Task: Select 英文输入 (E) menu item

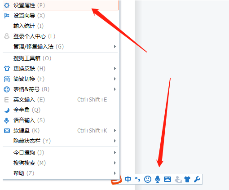Action: tap(60, 100)
